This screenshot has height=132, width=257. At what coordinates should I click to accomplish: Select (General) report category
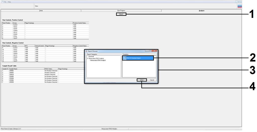click(x=91, y=57)
